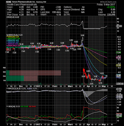Click the 8.65 price annotation

(76, 42)
